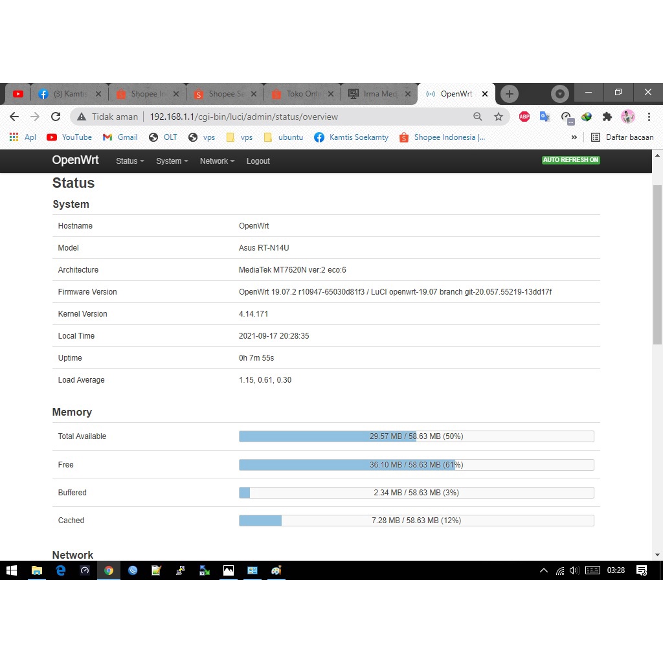This screenshot has height=663, width=663.
Task: Switch to the YouTube pinned tab
Action: [x=17, y=94]
